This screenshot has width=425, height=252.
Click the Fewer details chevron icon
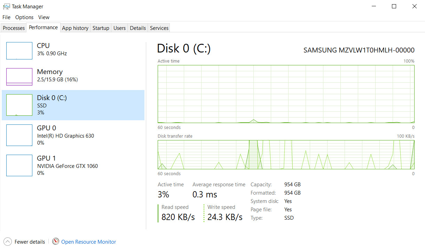point(7,242)
